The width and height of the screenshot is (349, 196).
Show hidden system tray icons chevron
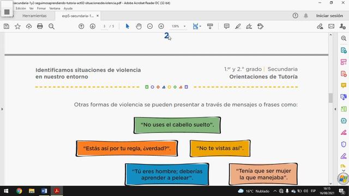tap(275, 191)
